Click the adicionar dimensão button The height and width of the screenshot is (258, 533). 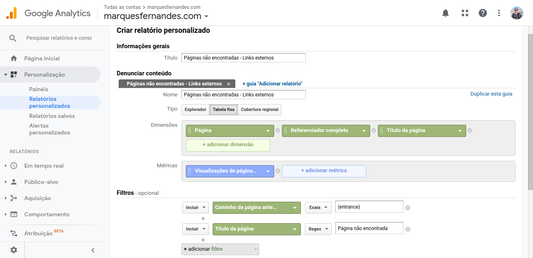(x=228, y=145)
